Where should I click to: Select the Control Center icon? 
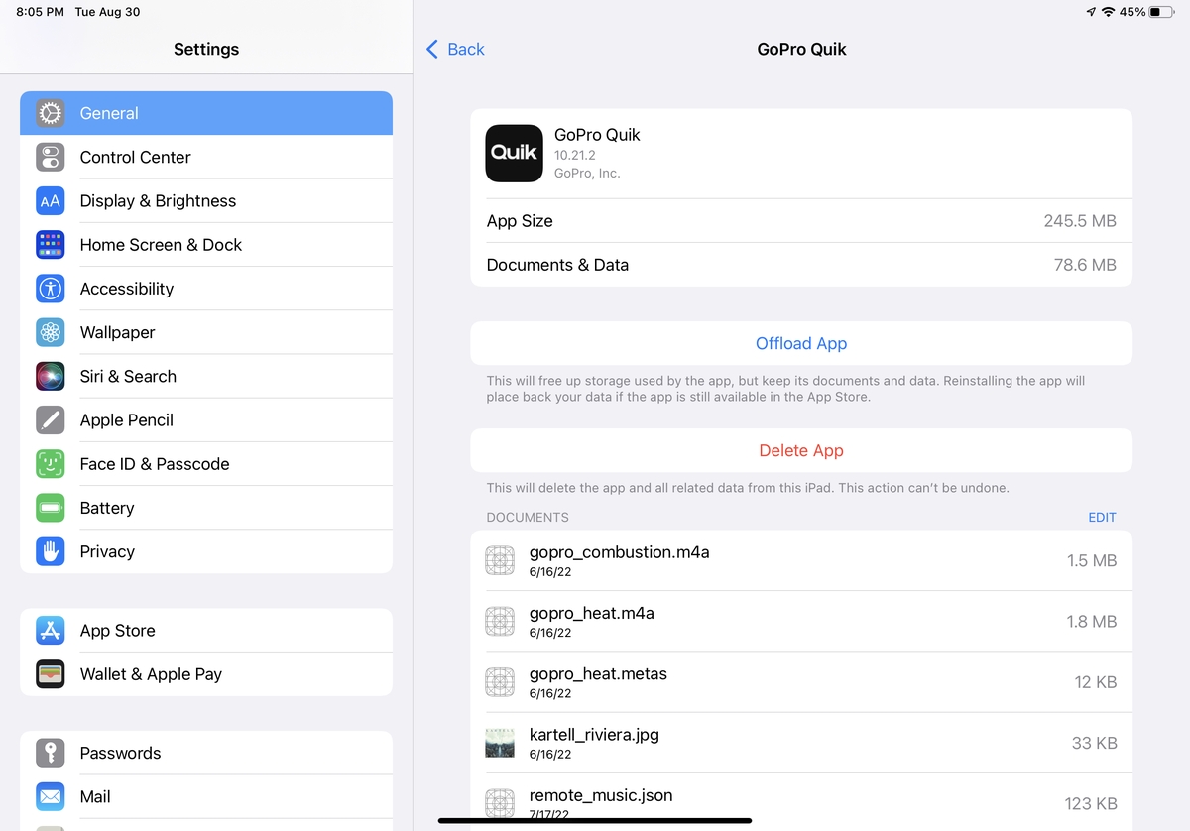coord(50,157)
